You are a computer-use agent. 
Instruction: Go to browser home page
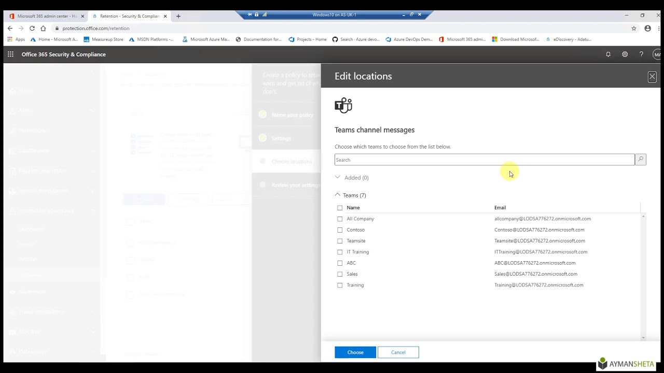43,28
